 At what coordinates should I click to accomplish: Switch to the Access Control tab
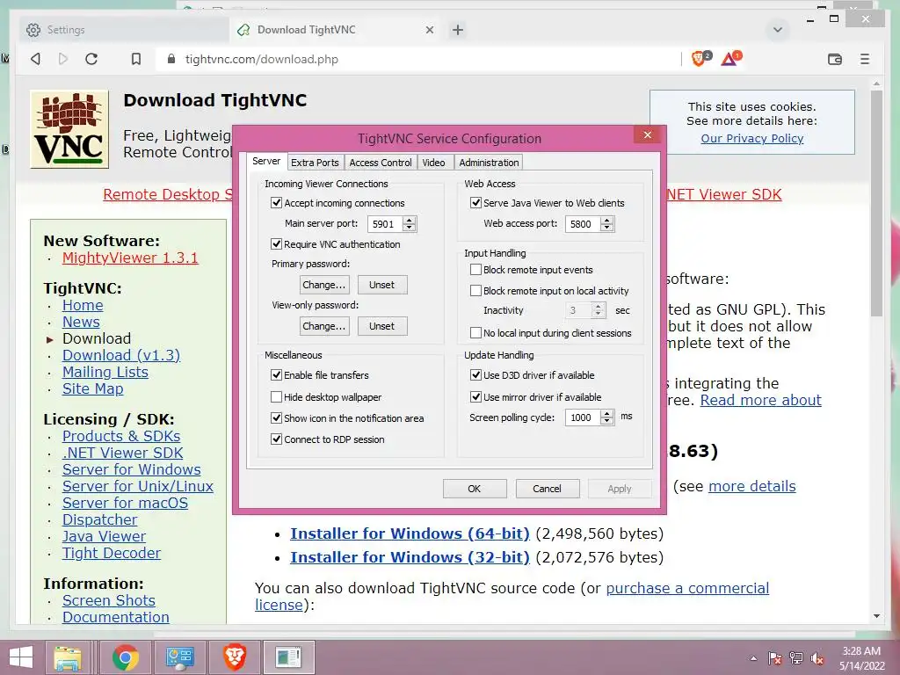381,163
